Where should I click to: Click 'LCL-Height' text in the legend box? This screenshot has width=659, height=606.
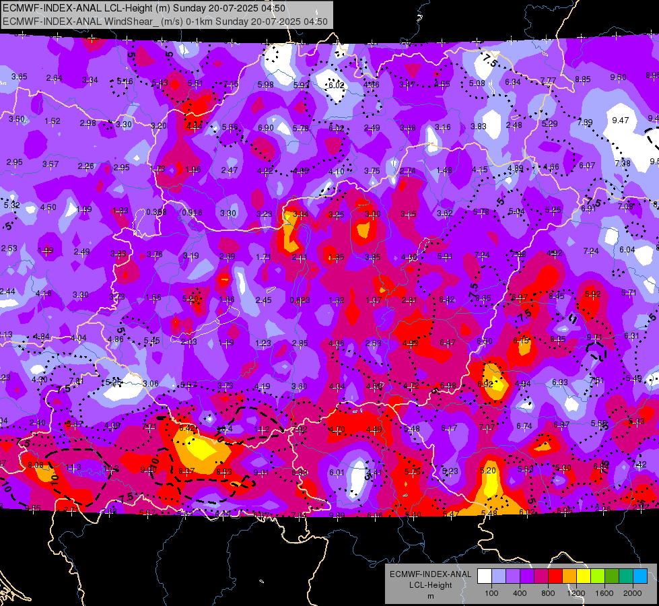coord(430,585)
